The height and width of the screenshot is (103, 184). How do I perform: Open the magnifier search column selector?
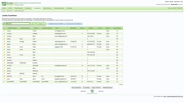point(4,24)
